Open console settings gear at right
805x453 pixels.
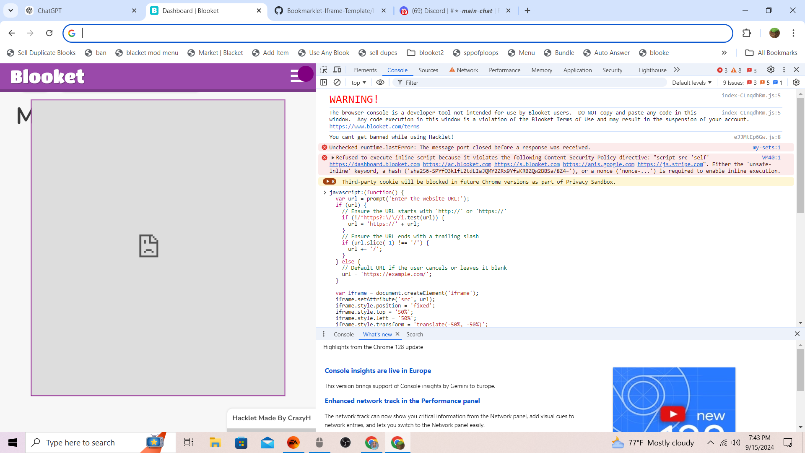tap(796, 83)
